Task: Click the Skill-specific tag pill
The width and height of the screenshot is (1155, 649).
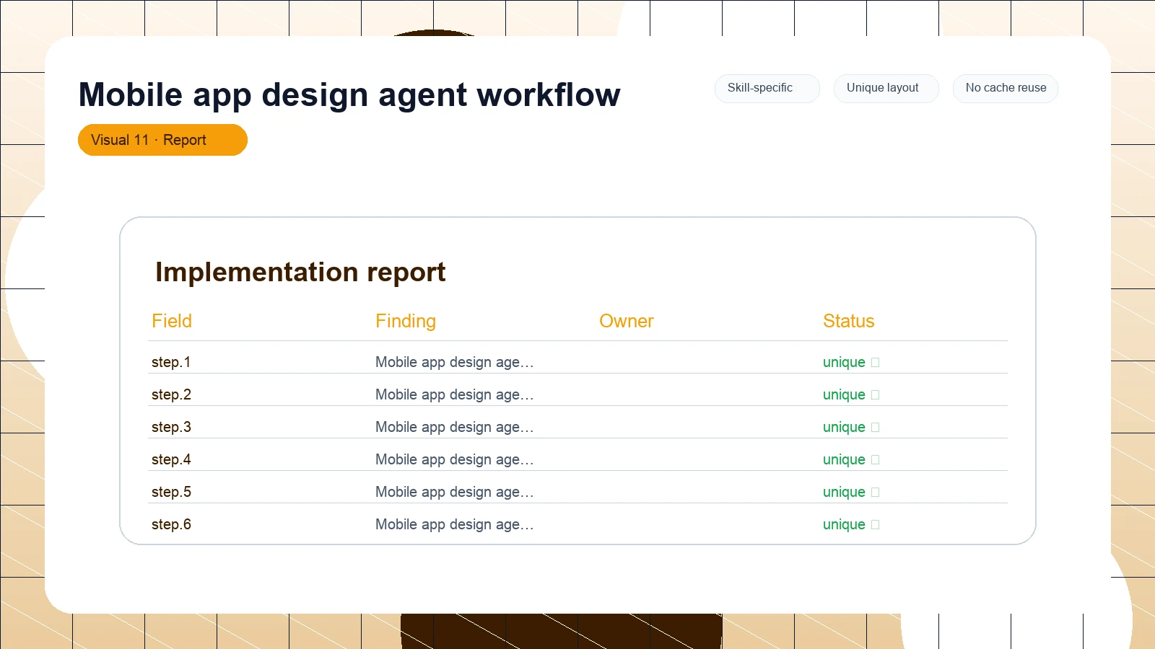Action: click(x=767, y=88)
